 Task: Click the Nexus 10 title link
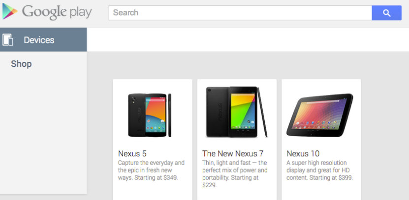303,153
